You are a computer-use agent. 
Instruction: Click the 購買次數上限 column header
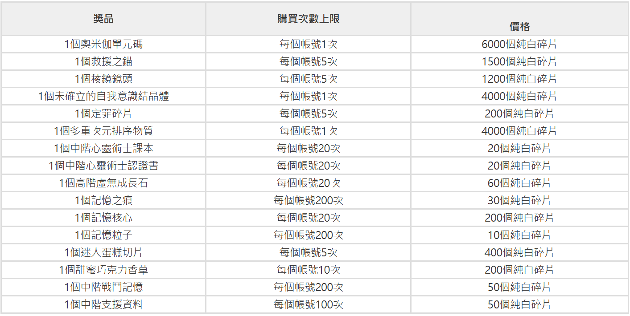(308, 19)
